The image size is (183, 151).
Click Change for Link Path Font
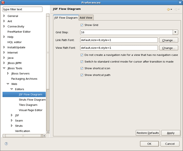(169, 40)
